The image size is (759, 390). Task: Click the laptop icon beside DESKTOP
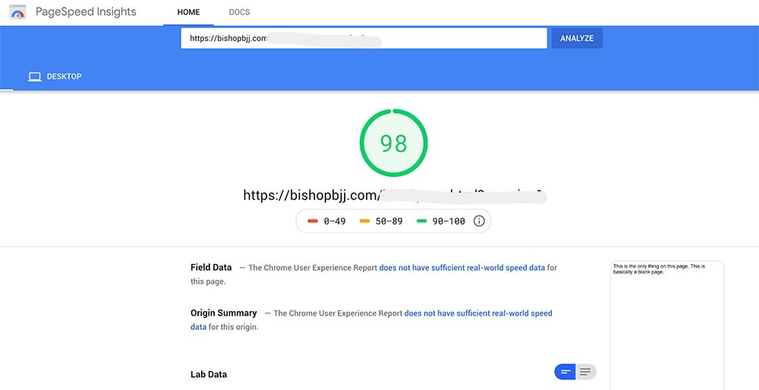click(34, 77)
